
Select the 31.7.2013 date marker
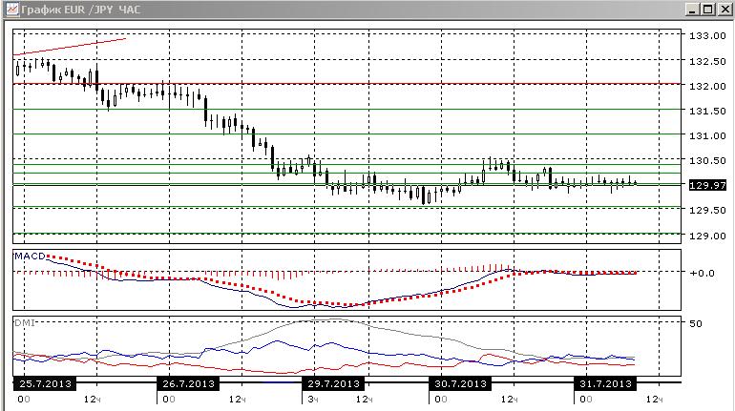(605, 384)
